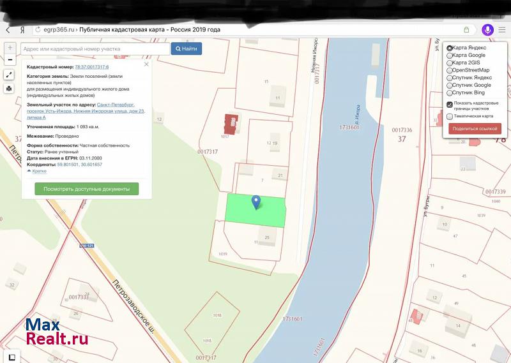Click the blue map pin marker

coord(257,203)
